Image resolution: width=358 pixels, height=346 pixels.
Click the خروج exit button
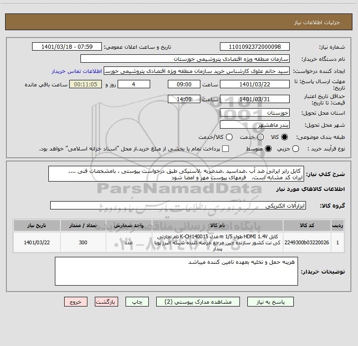point(76,302)
